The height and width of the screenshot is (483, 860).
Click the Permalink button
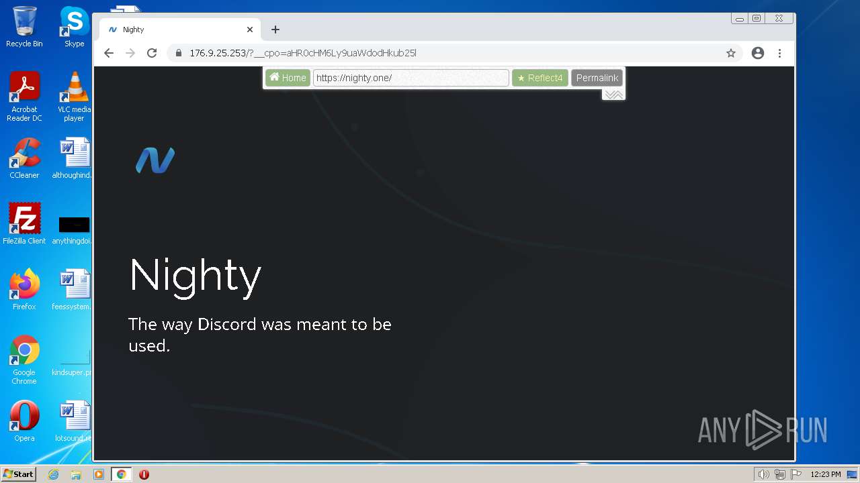(597, 78)
